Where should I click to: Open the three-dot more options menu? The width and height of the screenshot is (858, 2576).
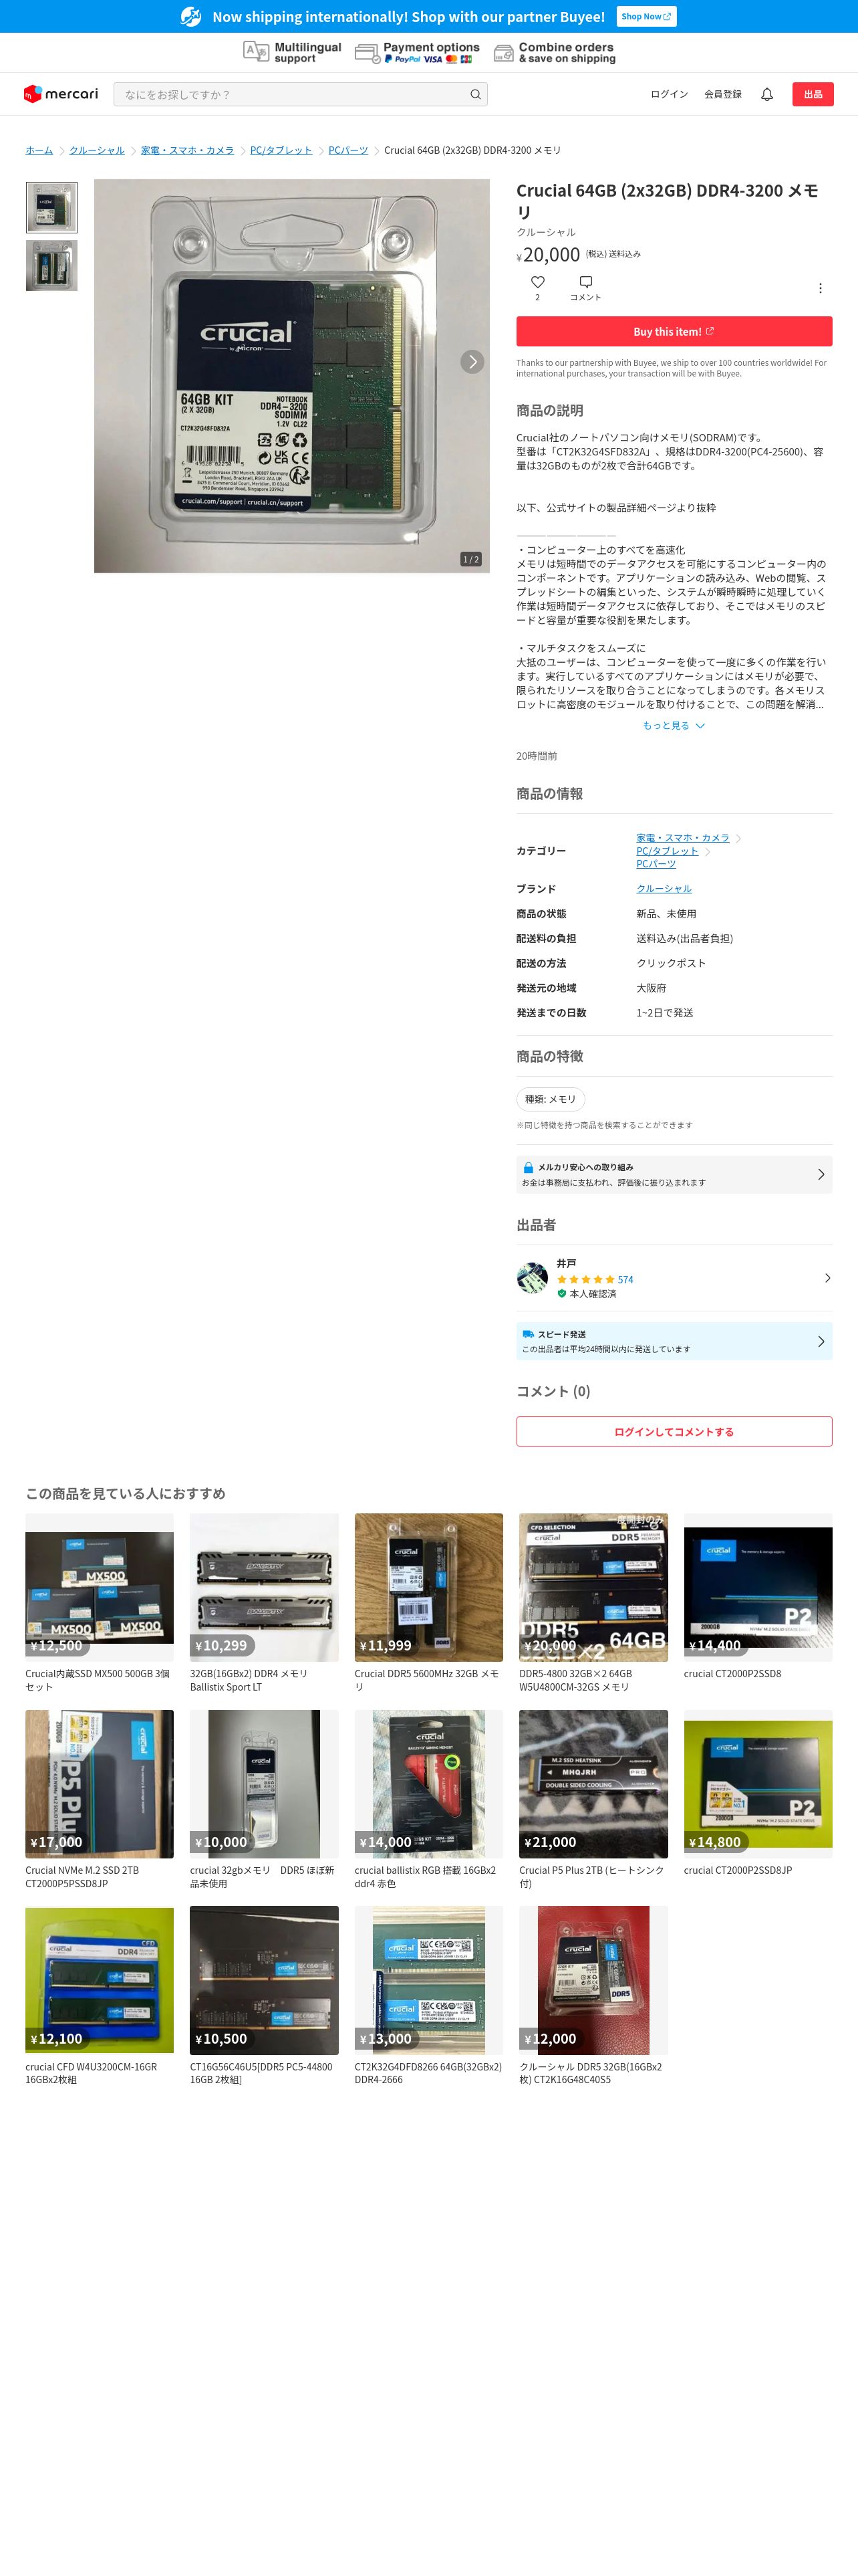(820, 288)
